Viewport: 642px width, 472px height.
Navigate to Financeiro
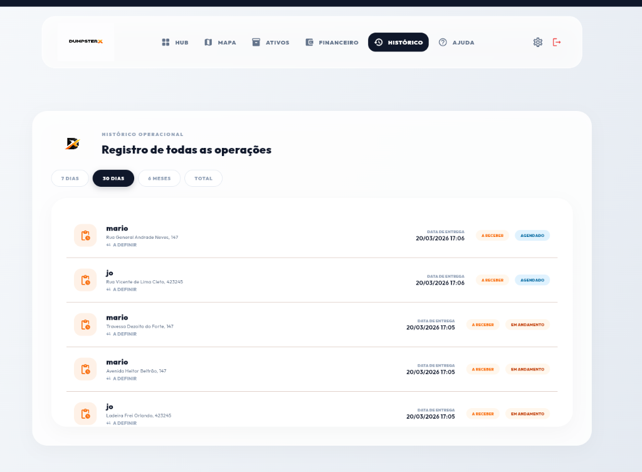(332, 43)
